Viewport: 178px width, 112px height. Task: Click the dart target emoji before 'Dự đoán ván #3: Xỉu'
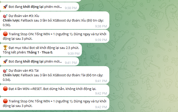(5, 16)
